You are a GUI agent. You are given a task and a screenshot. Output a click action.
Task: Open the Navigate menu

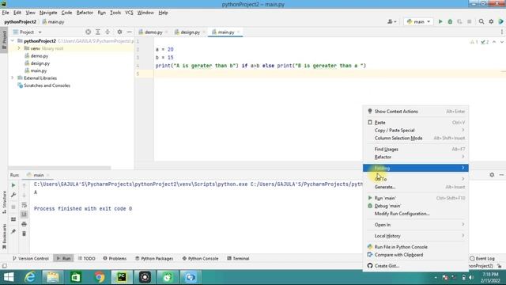pyautogui.click(x=48, y=13)
